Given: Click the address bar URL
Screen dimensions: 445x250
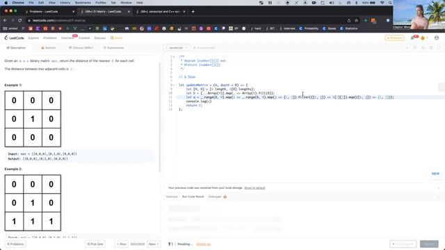Looking at the screenshot, I should [x=59, y=20].
